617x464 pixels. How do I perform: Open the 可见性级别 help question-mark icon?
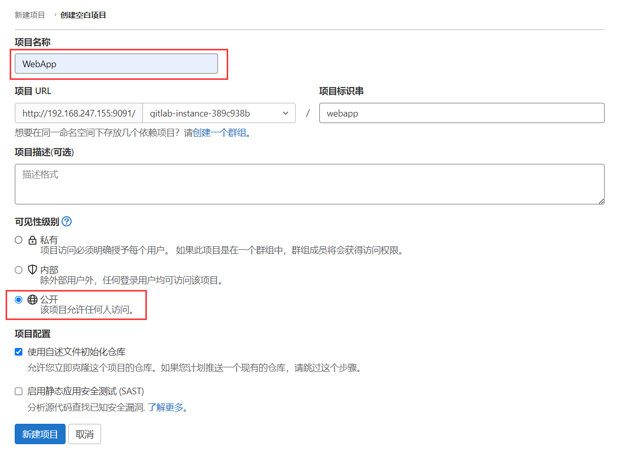point(67,221)
